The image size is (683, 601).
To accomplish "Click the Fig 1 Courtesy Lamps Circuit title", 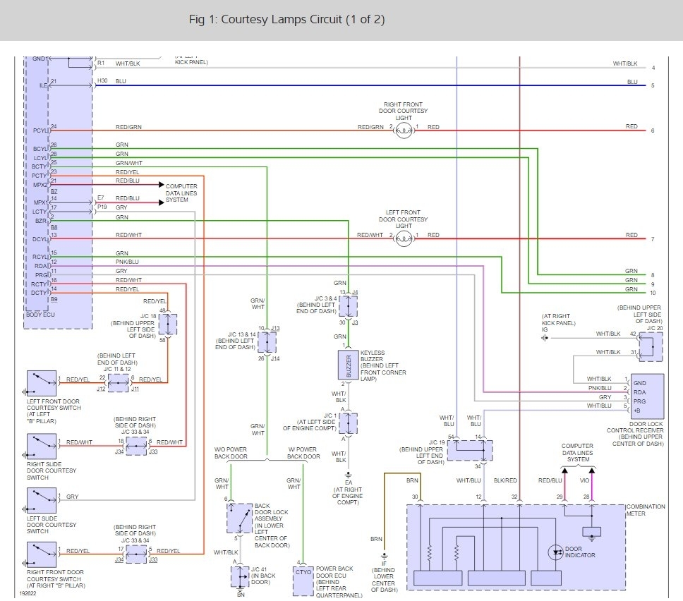I will pos(286,19).
